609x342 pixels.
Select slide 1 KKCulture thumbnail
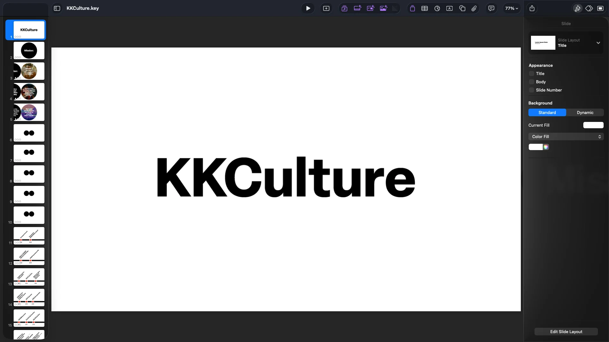coord(29,30)
